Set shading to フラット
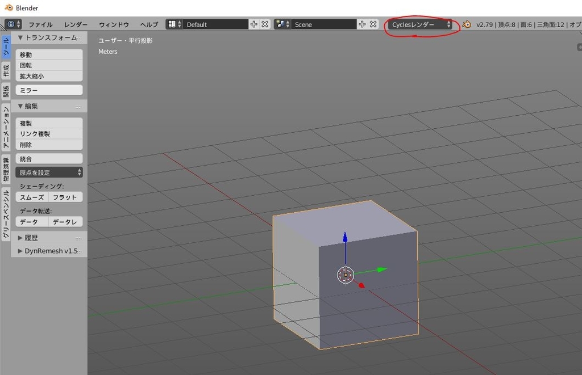The image size is (582, 375). 65,197
